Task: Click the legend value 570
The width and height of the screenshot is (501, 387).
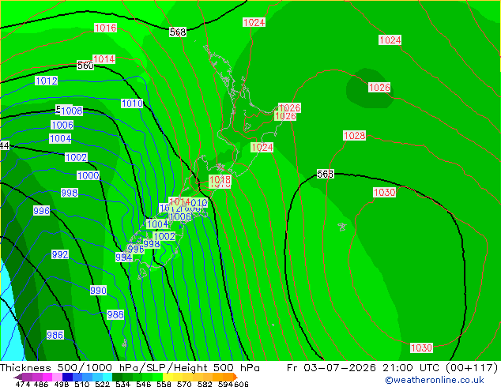Action: (184, 384)
